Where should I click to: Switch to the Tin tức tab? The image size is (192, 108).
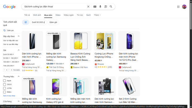point(80,15)
